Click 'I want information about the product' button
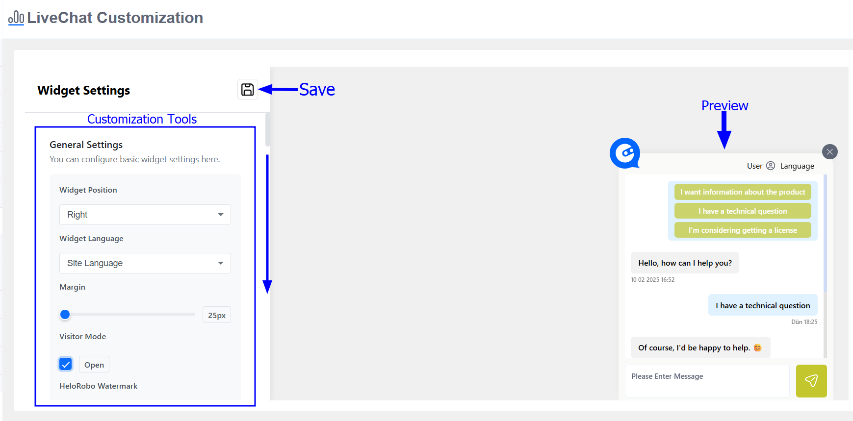The height and width of the screenshot is (421, 853). tap(743, 192)
